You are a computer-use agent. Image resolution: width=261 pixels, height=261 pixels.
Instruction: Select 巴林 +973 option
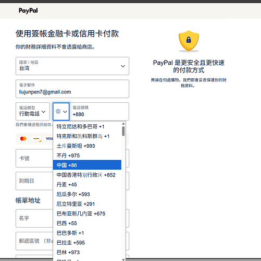click(87, 252)
